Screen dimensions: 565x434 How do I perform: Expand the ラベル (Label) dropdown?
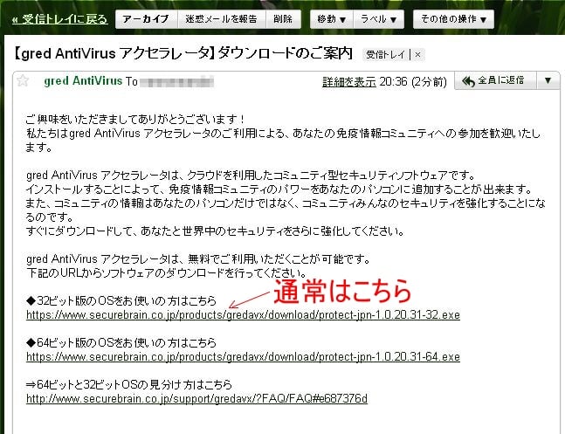pyautogui.click(x=381, y=18)
